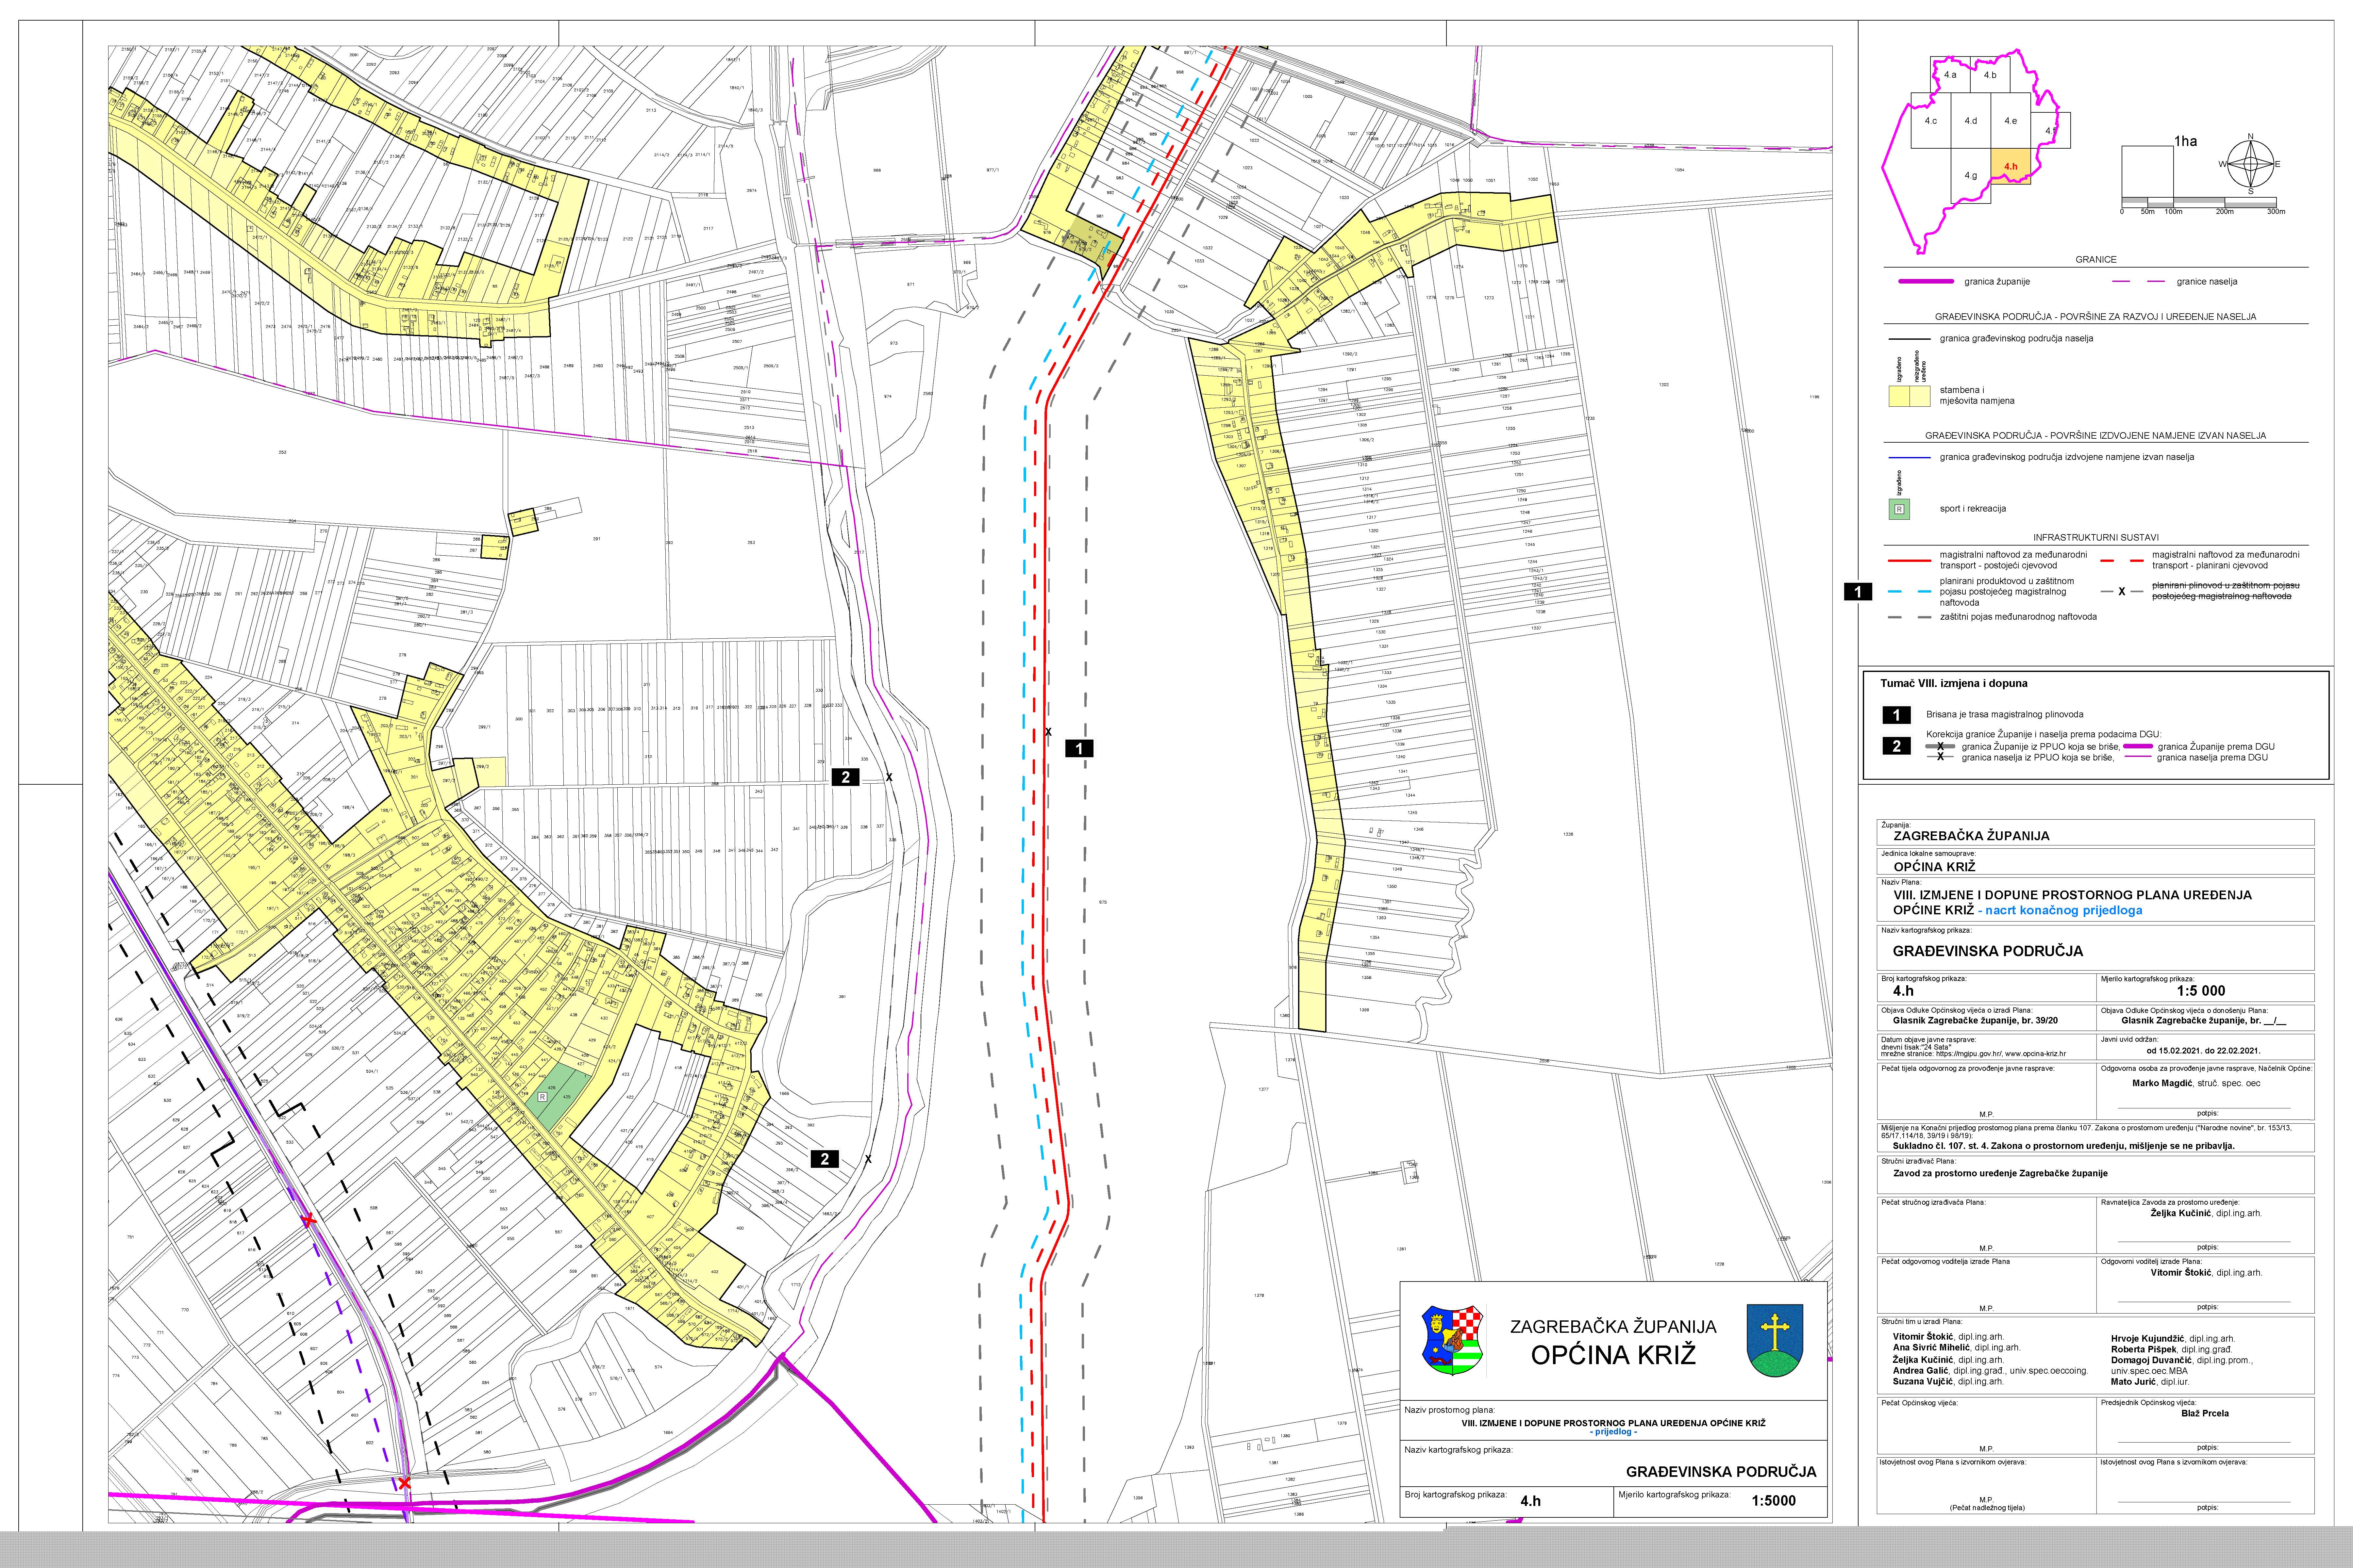
Task: Click the crossed-out X plinovod line sample
Action: 2122,592
